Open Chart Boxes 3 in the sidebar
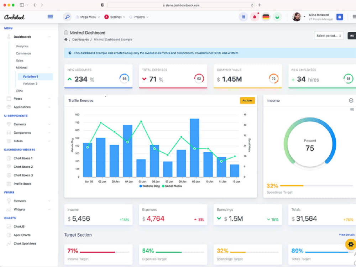The height and width of the screenshot is (267, 356). 23,175
